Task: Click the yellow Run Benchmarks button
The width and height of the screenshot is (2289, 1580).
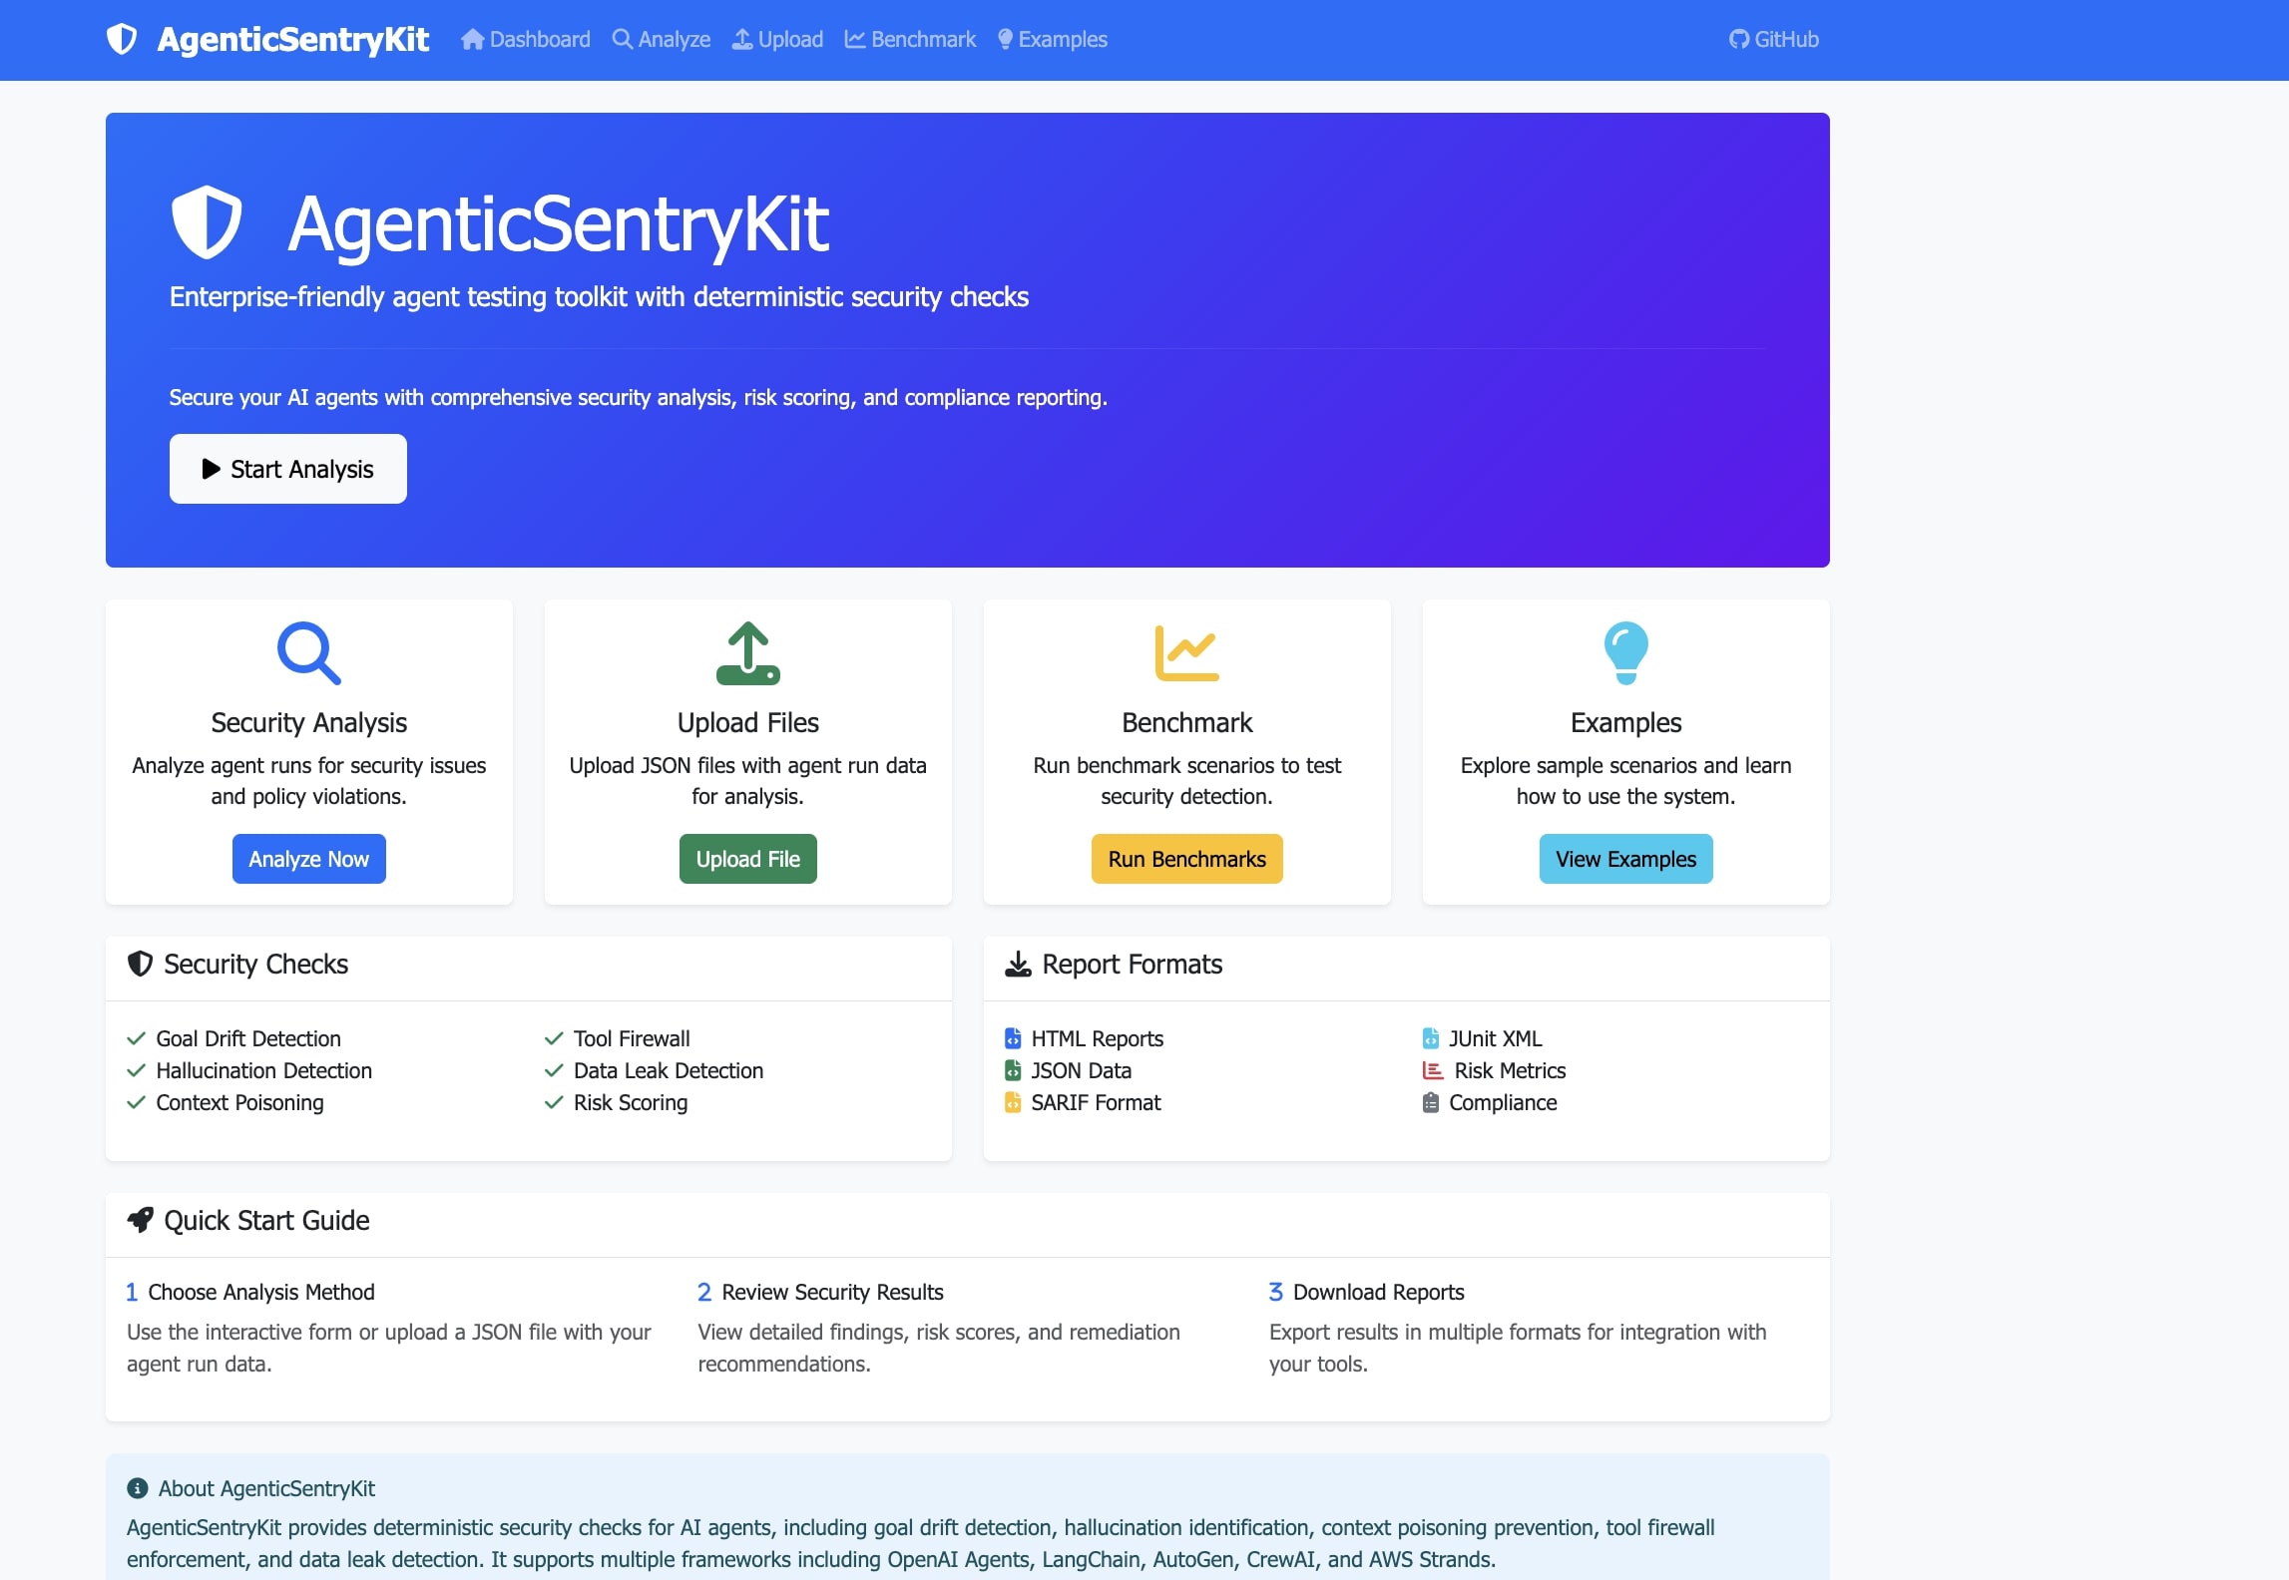Action: tap(1186, 859)
